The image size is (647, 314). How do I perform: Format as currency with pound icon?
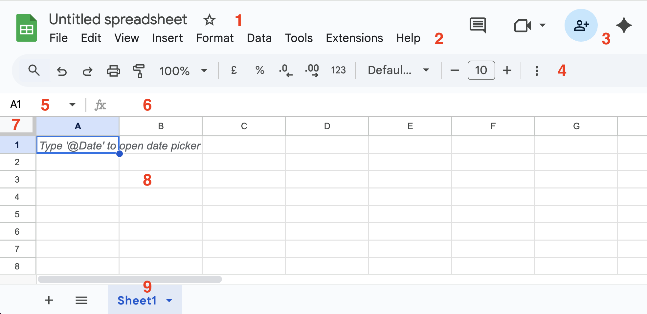coord(234,70)
